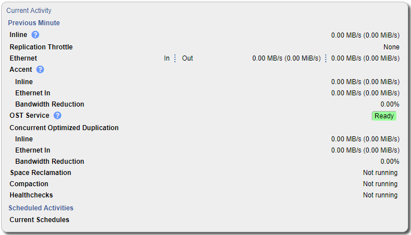Click the OST Service help icon

point(57,116)
